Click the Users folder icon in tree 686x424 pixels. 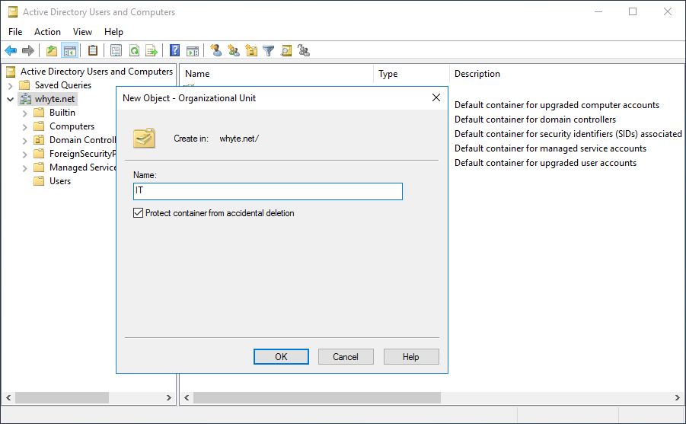[x=39, y=180]
